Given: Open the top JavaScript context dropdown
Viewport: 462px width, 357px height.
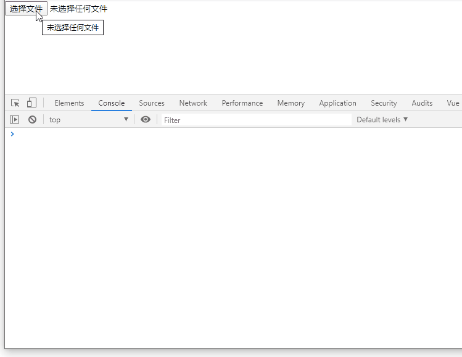Looking at the screenshot, I should pyautogui.click(x=89, y=119).
